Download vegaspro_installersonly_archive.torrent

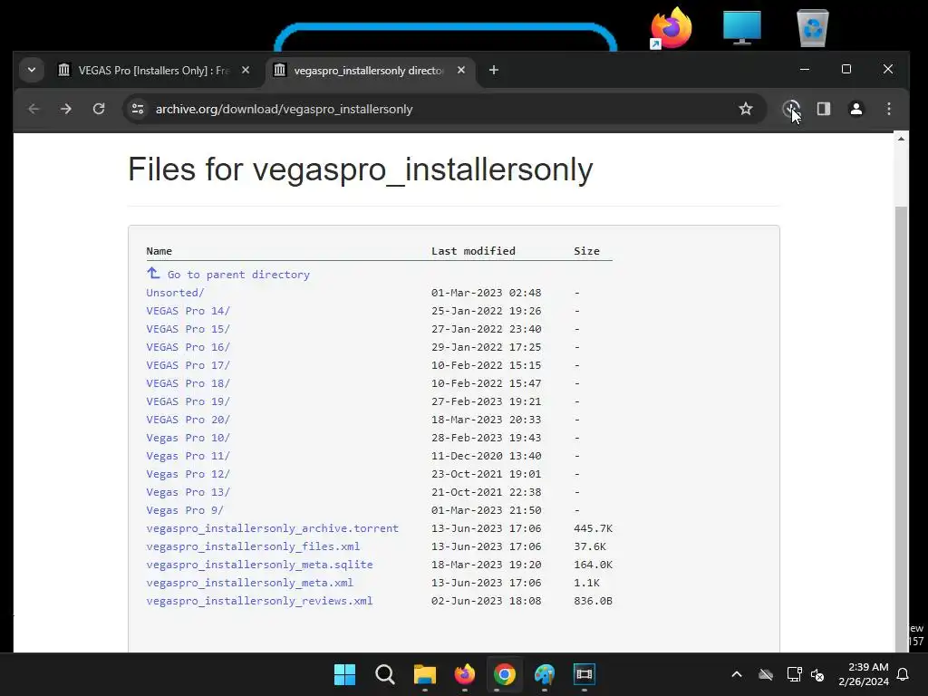[272, 528]
